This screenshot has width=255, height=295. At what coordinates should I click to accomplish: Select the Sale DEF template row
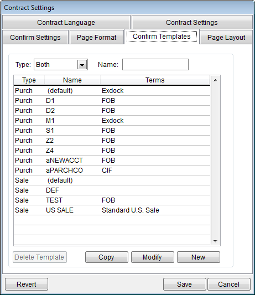[112, 190]
